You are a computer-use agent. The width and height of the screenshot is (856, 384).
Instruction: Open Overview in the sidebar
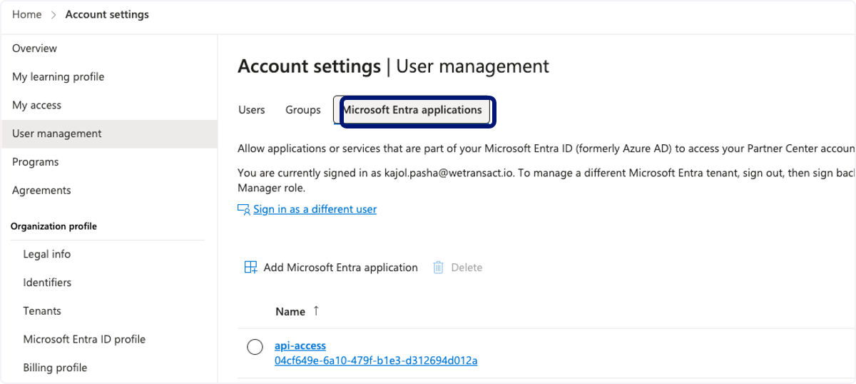(x=110, y=49)
